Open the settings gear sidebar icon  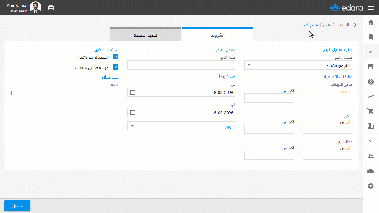point(371,186)
